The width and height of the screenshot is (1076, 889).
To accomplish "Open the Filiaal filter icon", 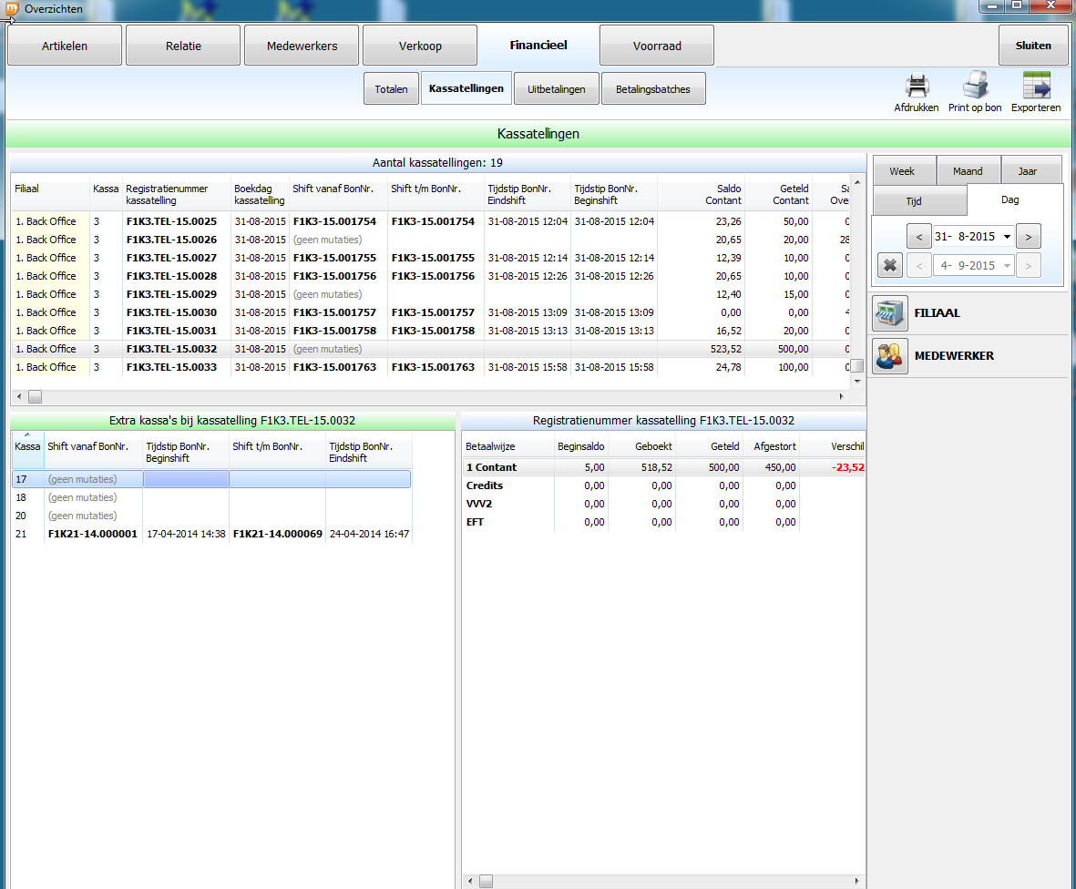I will tap(890, 313).
